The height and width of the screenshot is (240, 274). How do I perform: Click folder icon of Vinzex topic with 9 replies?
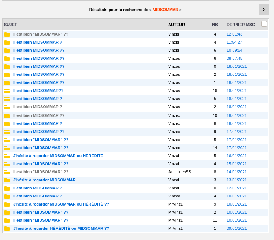click(x=7, y=132)
